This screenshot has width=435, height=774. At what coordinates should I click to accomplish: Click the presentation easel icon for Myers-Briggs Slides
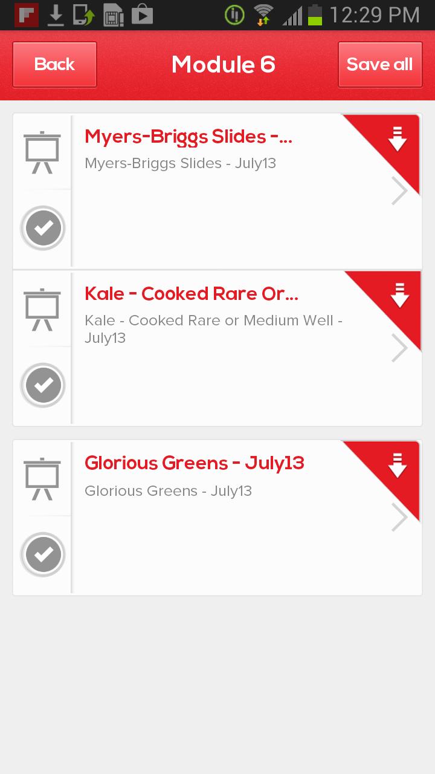tap(42, 152)
